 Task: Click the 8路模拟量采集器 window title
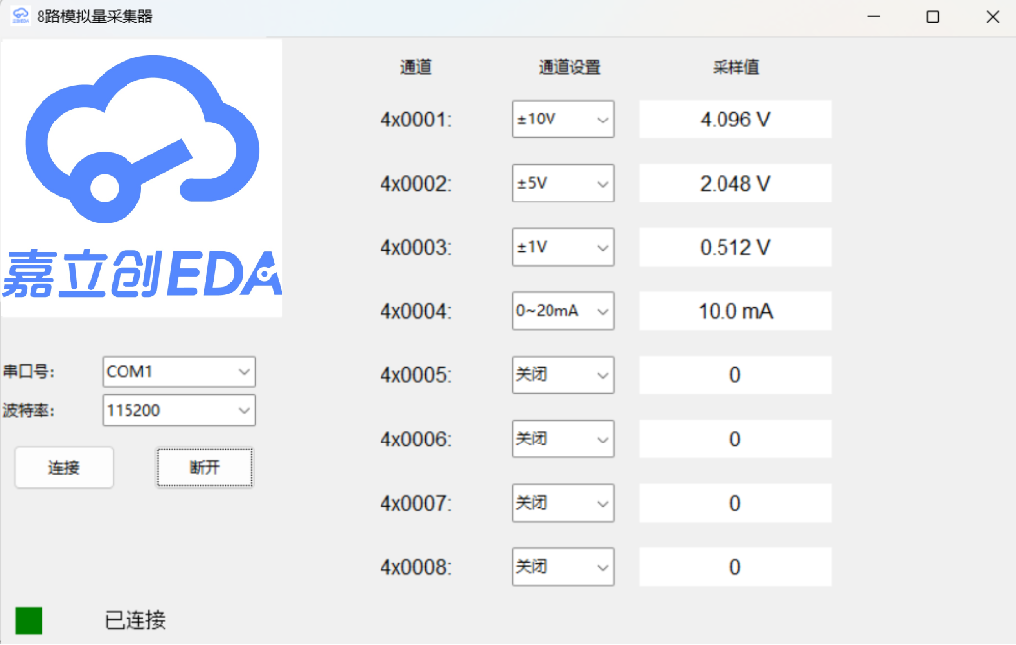point(95,16)
